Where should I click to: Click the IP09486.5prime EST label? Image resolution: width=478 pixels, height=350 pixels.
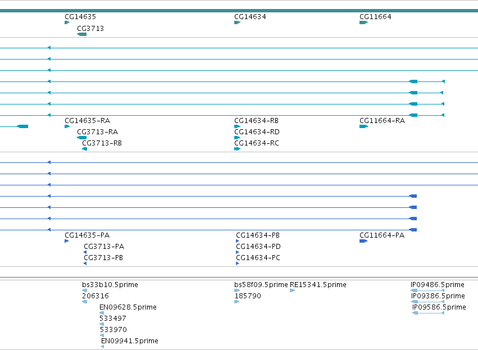[x=438, y=285]
